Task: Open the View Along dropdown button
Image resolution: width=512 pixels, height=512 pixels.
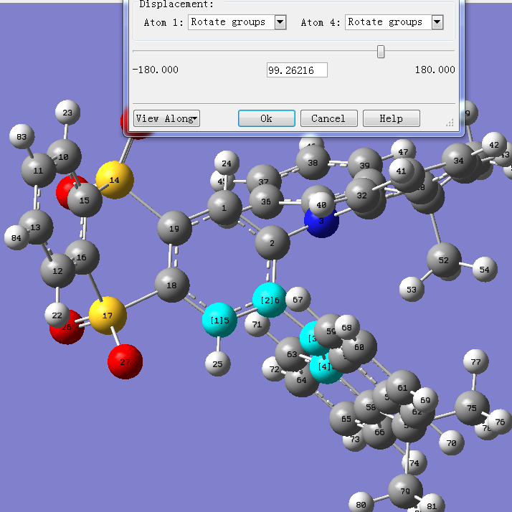Action: pyautogui.click(x=166, y=118)
